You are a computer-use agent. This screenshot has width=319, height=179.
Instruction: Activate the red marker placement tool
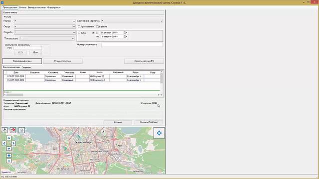(13, 130)
